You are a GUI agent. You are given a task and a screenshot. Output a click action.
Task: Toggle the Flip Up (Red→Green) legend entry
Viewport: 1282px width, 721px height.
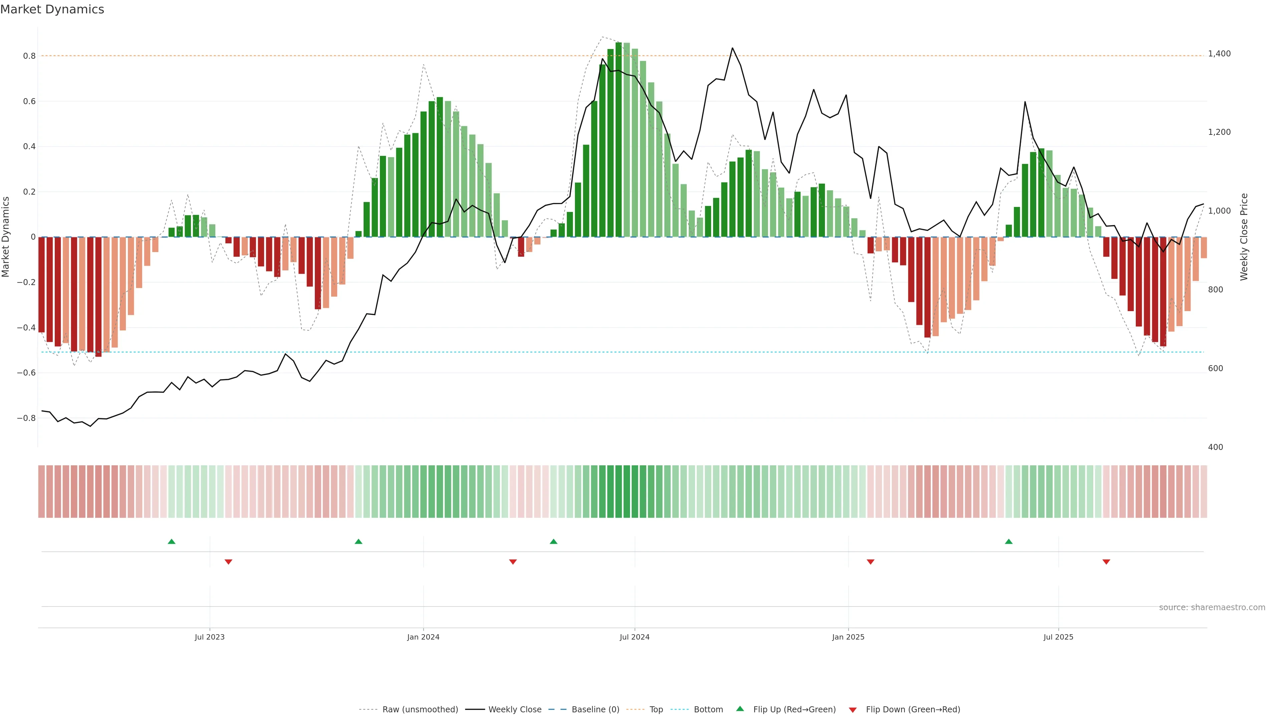point(794,710)
